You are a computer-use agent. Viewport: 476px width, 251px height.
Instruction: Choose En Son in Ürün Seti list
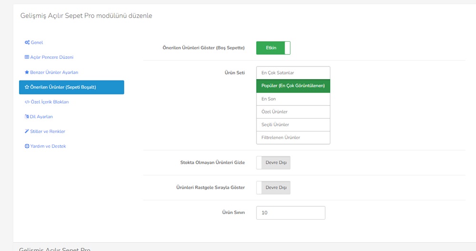click(293, 99)
